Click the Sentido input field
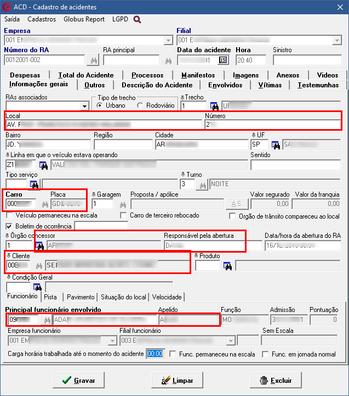Viewport: 349px width, 396px height. [x=295, y=165]
